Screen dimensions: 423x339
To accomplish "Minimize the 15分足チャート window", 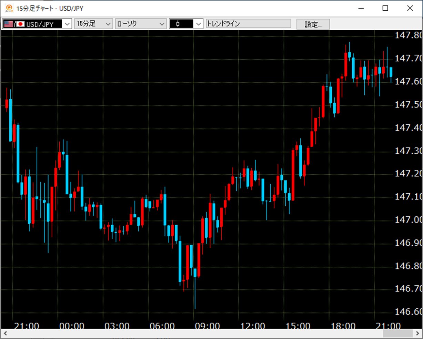I will click(x=361, y=8).
